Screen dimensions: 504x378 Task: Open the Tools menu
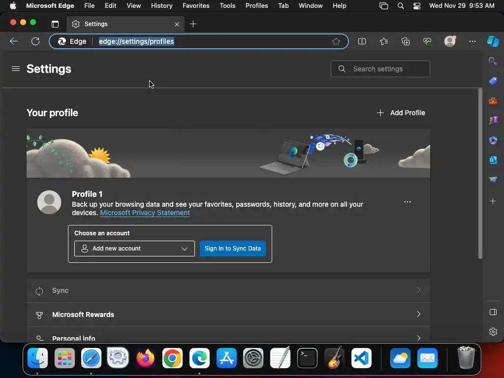227,6
